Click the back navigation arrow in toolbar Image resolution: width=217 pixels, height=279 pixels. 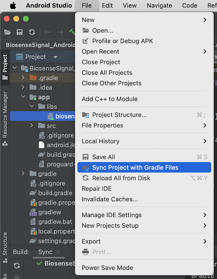click(x=48, y=32)
